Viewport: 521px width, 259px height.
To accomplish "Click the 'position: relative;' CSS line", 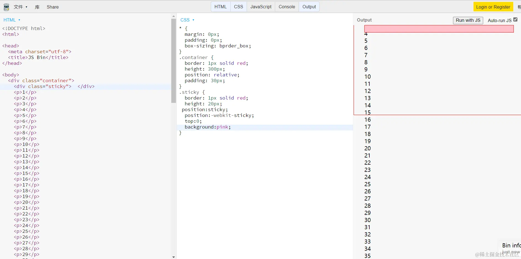I will pyautogui.click(x=212, y=75).
